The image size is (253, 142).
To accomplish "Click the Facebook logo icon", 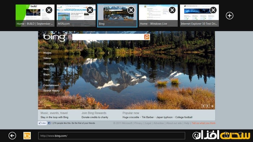I will (x=49, y=123).
